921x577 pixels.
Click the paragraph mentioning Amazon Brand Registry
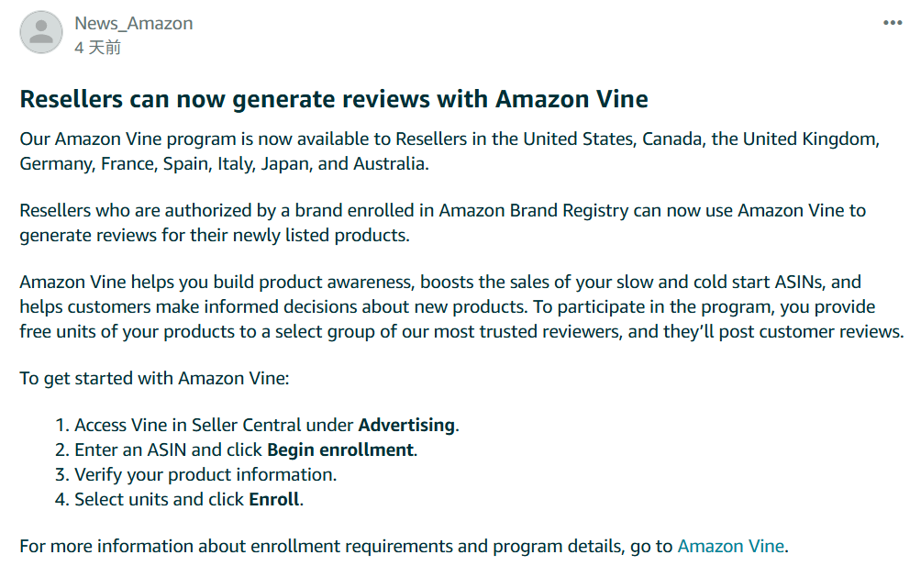pos(442,223)
